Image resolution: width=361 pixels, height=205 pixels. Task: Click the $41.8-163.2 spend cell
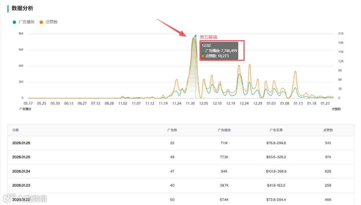276,185
